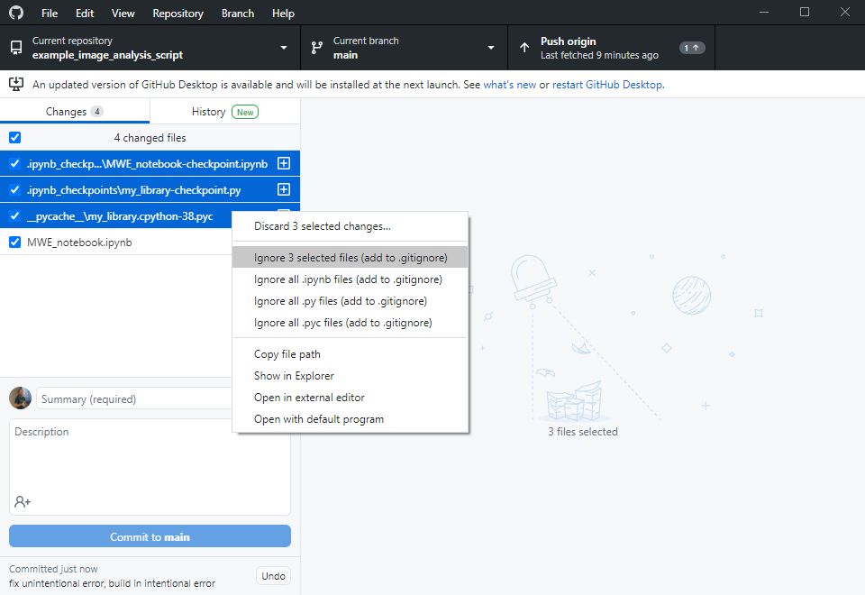
Task: Click the added-file plus icon for MWE_notebook-checkpoint.ipynb
Action: (283, 164)
